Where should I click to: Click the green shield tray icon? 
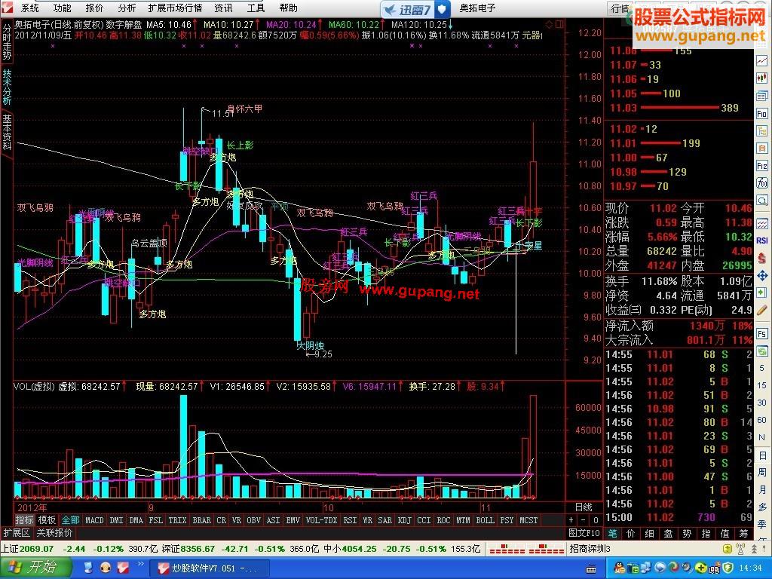pos(728,568)
